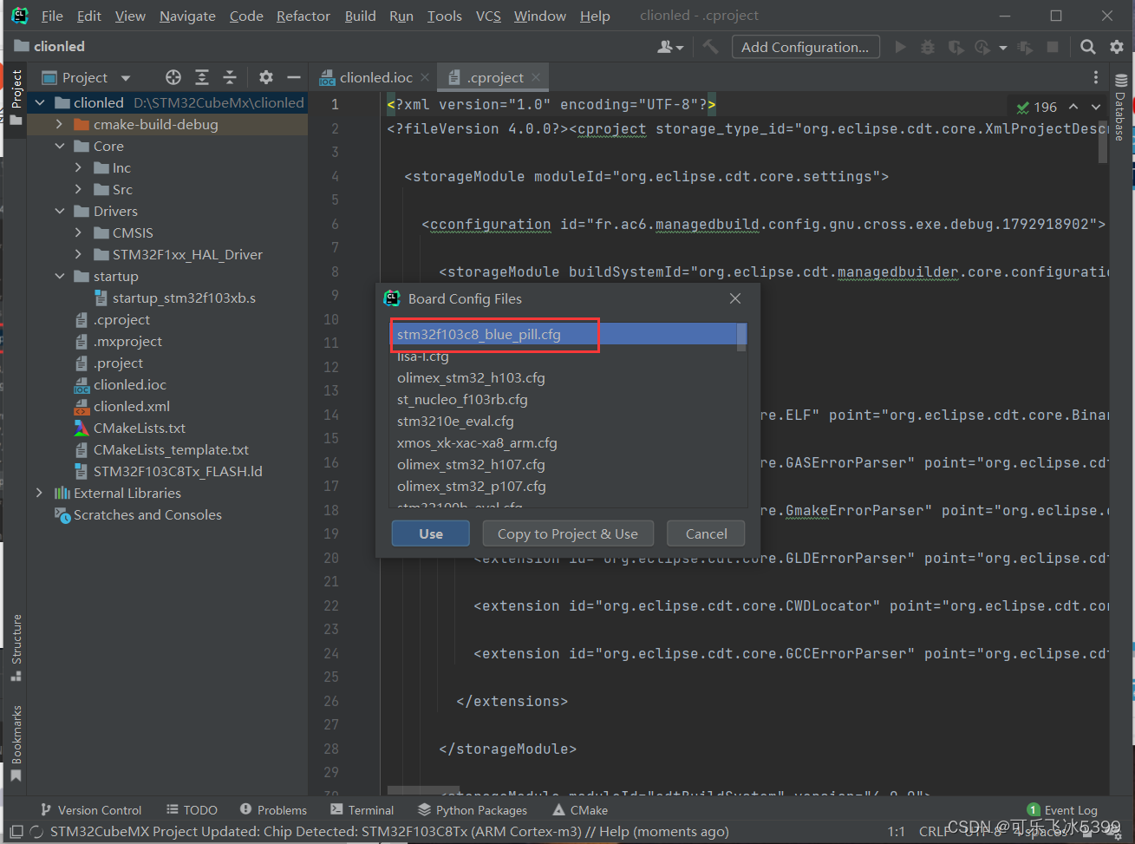This screenshot has width=1135, height=844.
Task: Click the Expand All icon in Project panel
Action: (202, 77)
